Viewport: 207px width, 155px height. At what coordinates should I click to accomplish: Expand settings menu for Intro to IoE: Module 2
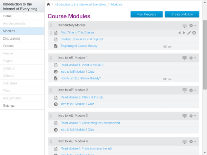(192, 90)
